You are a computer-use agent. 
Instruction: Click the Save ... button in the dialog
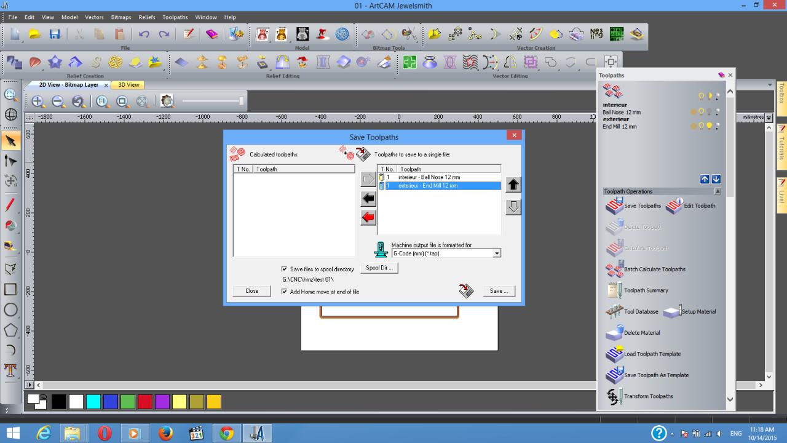[x=499, y=291]
